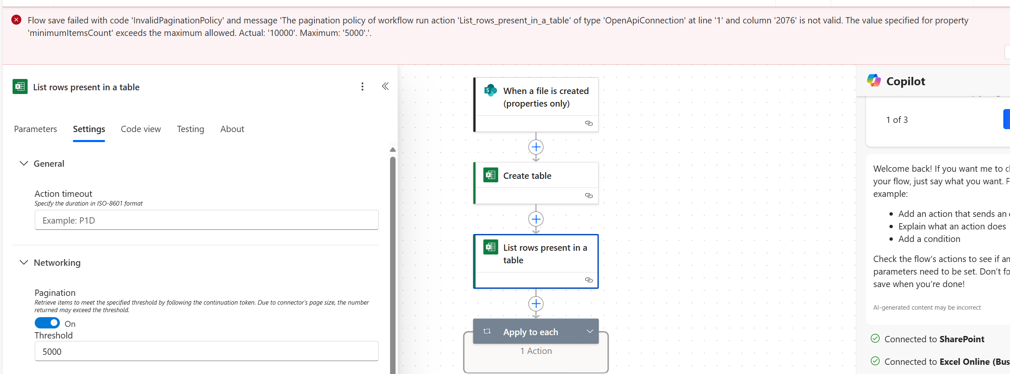Click the scrollbar up arrow in settings panel
Image resolution: width=1010 pixels, height=374 pixels.
393,150
